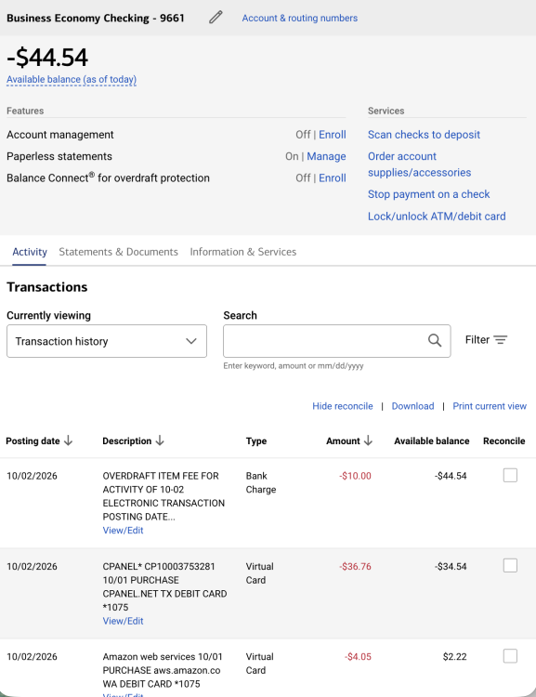Viewport: 536px width, 697px height.
Task: Click the Amazon web services description
Action: click(x=163, y=670)
